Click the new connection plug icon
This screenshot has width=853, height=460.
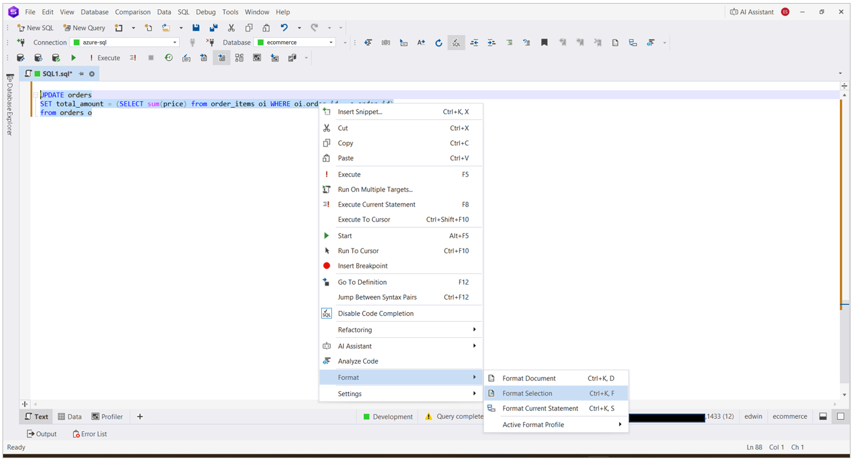[21, 43]
